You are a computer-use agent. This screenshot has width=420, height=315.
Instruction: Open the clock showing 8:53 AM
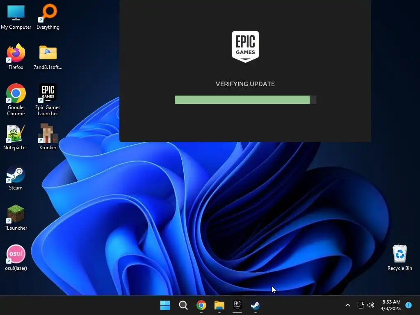[391, 305]
